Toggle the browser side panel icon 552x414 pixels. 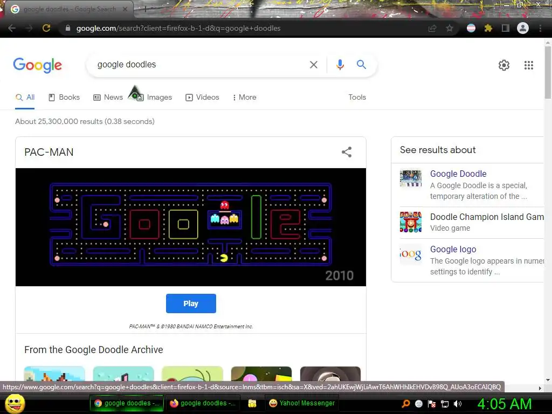coord(506,28)
